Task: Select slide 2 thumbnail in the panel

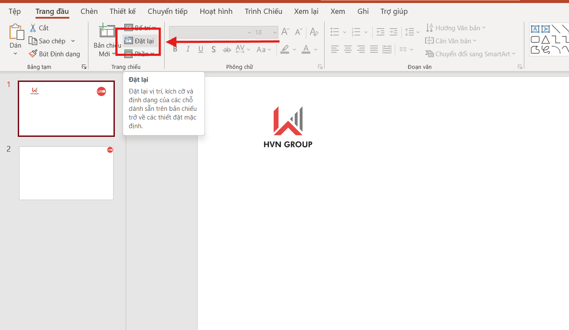Action: point(66,173)
